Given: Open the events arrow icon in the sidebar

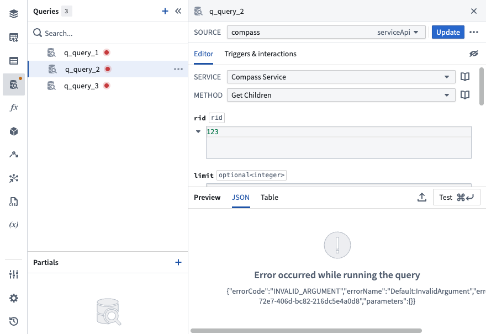Looking at the screenshot, I should (14, 154).
